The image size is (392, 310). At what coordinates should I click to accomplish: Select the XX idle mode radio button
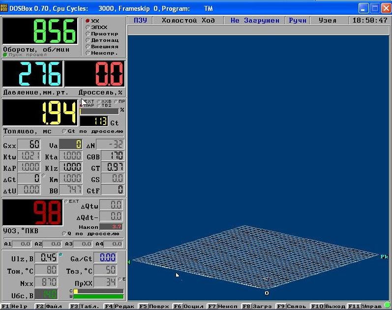(88, 21)
